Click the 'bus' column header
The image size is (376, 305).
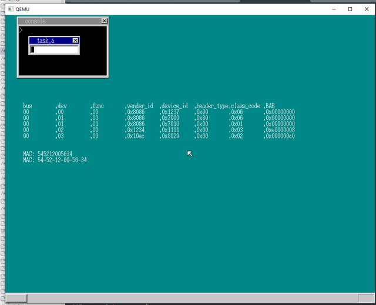point(28,106)
